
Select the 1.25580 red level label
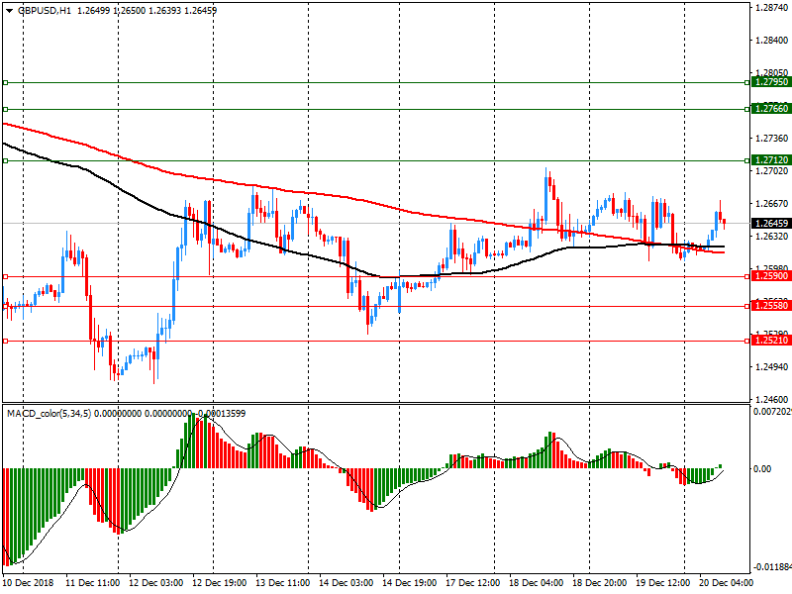770,306
